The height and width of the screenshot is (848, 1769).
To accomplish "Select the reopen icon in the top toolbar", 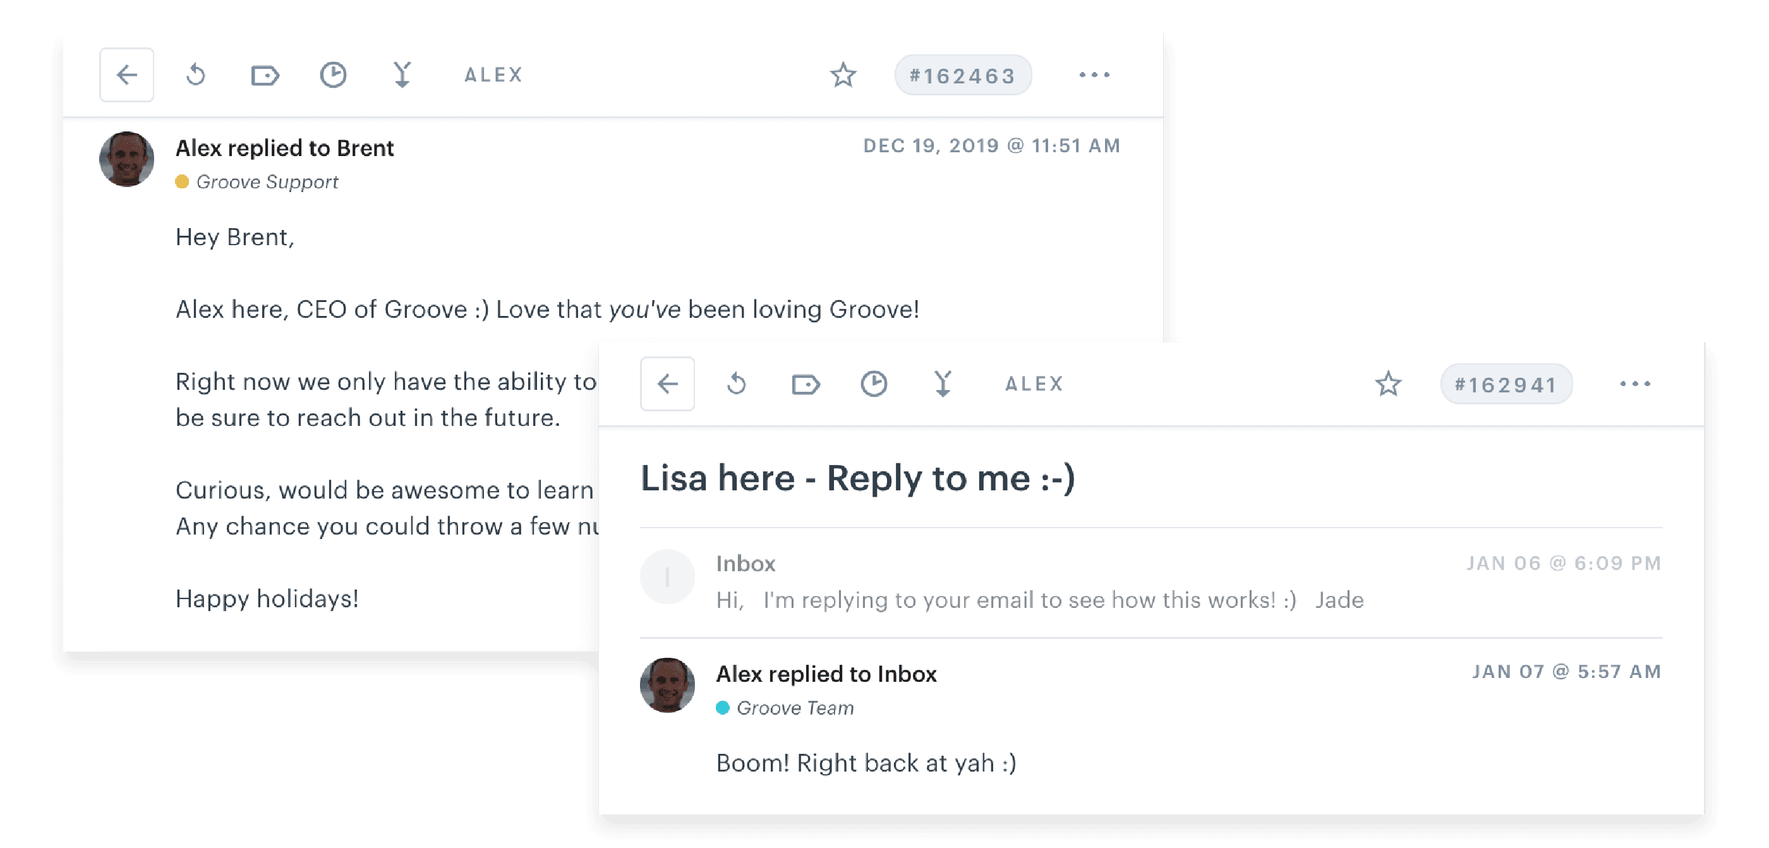I will (196, 75).
